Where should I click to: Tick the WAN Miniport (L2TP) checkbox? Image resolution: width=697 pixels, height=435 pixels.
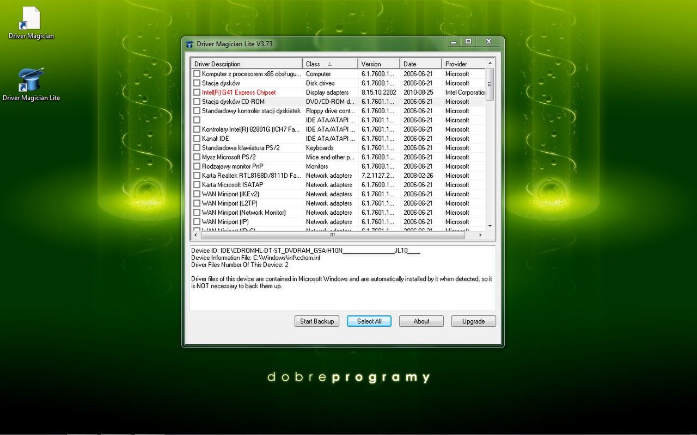[x=197, y=203]
